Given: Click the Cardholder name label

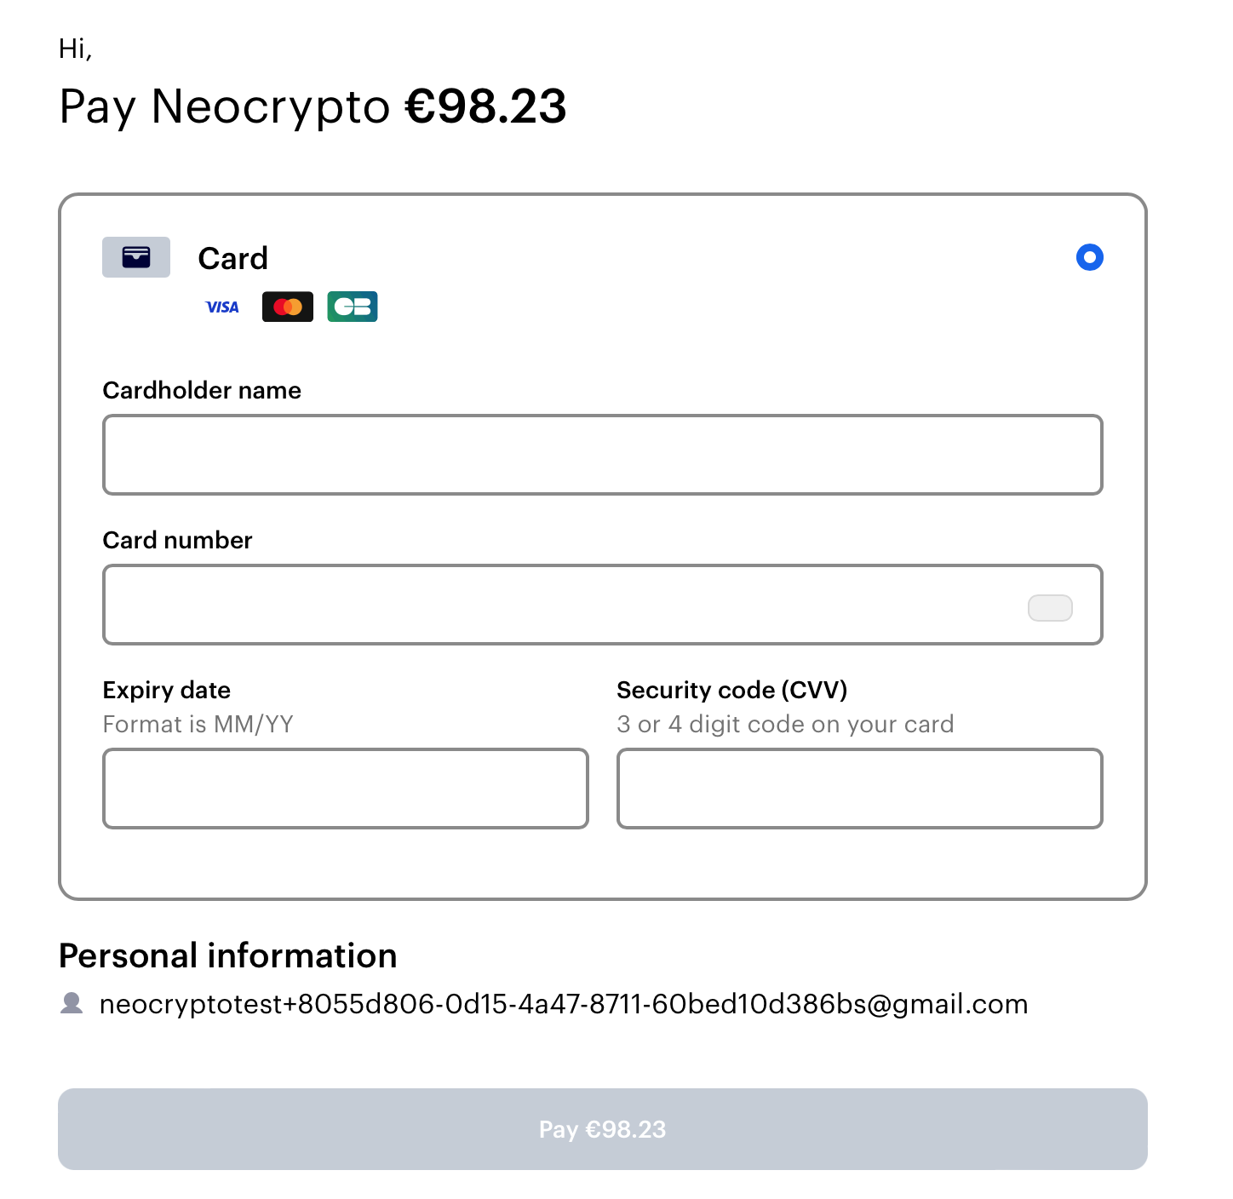Looking at the screenshot, I should [x=202, y=390].
